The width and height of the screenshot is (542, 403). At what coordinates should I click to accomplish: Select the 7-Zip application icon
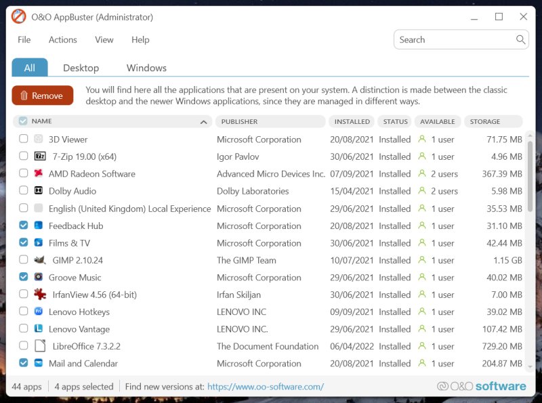click(41, 156)
